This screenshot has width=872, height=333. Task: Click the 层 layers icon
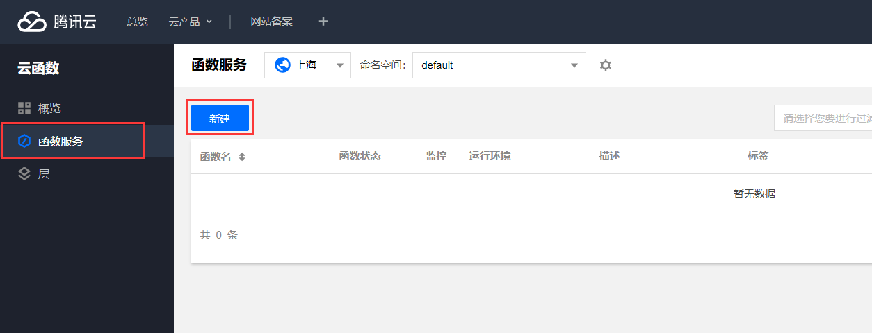(24, 173)
